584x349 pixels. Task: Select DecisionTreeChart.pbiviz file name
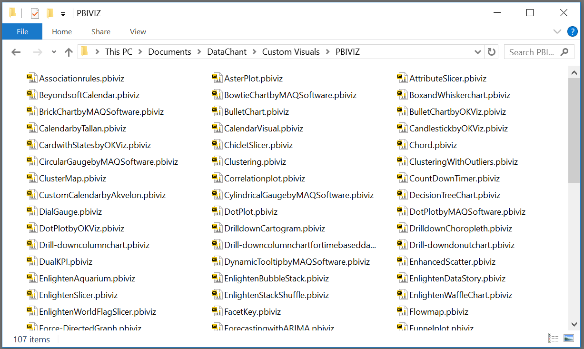click(455, 195)
